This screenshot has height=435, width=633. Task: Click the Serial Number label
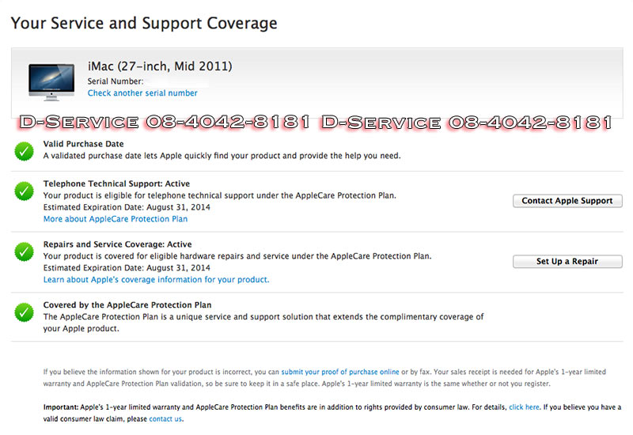[115, 81]
